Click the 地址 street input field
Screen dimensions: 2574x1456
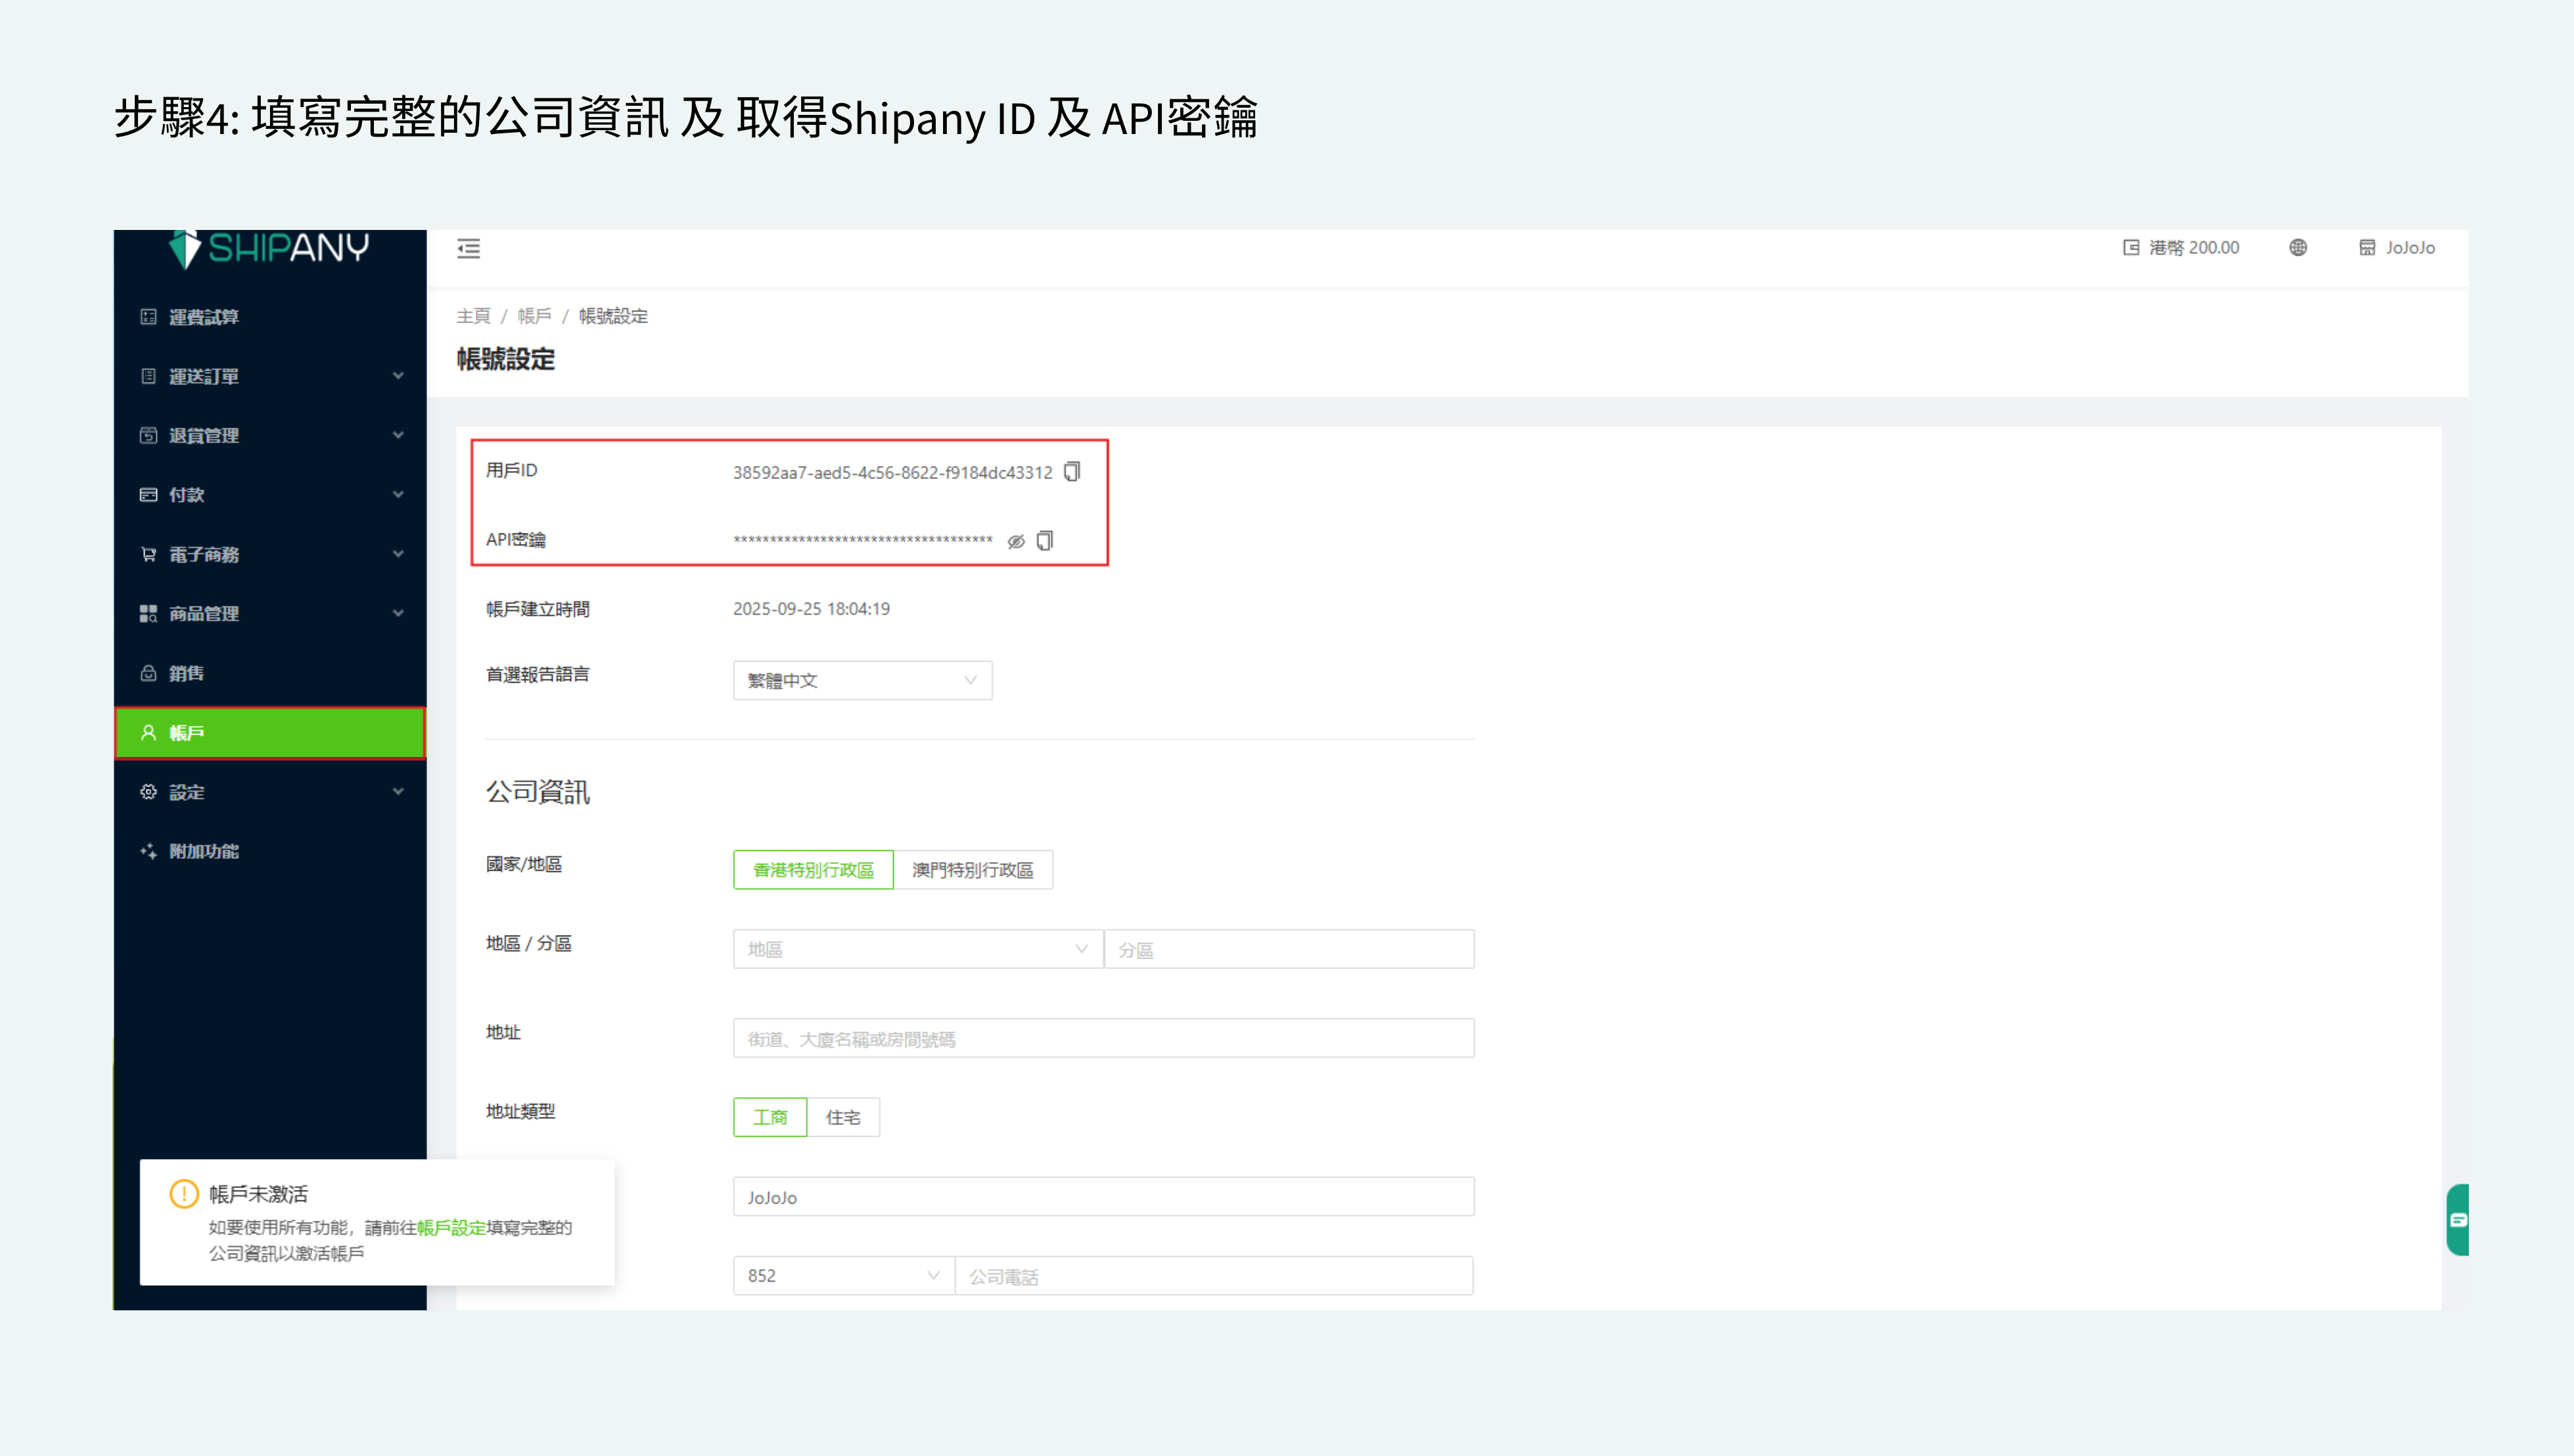click(x=1103, y=1038)
